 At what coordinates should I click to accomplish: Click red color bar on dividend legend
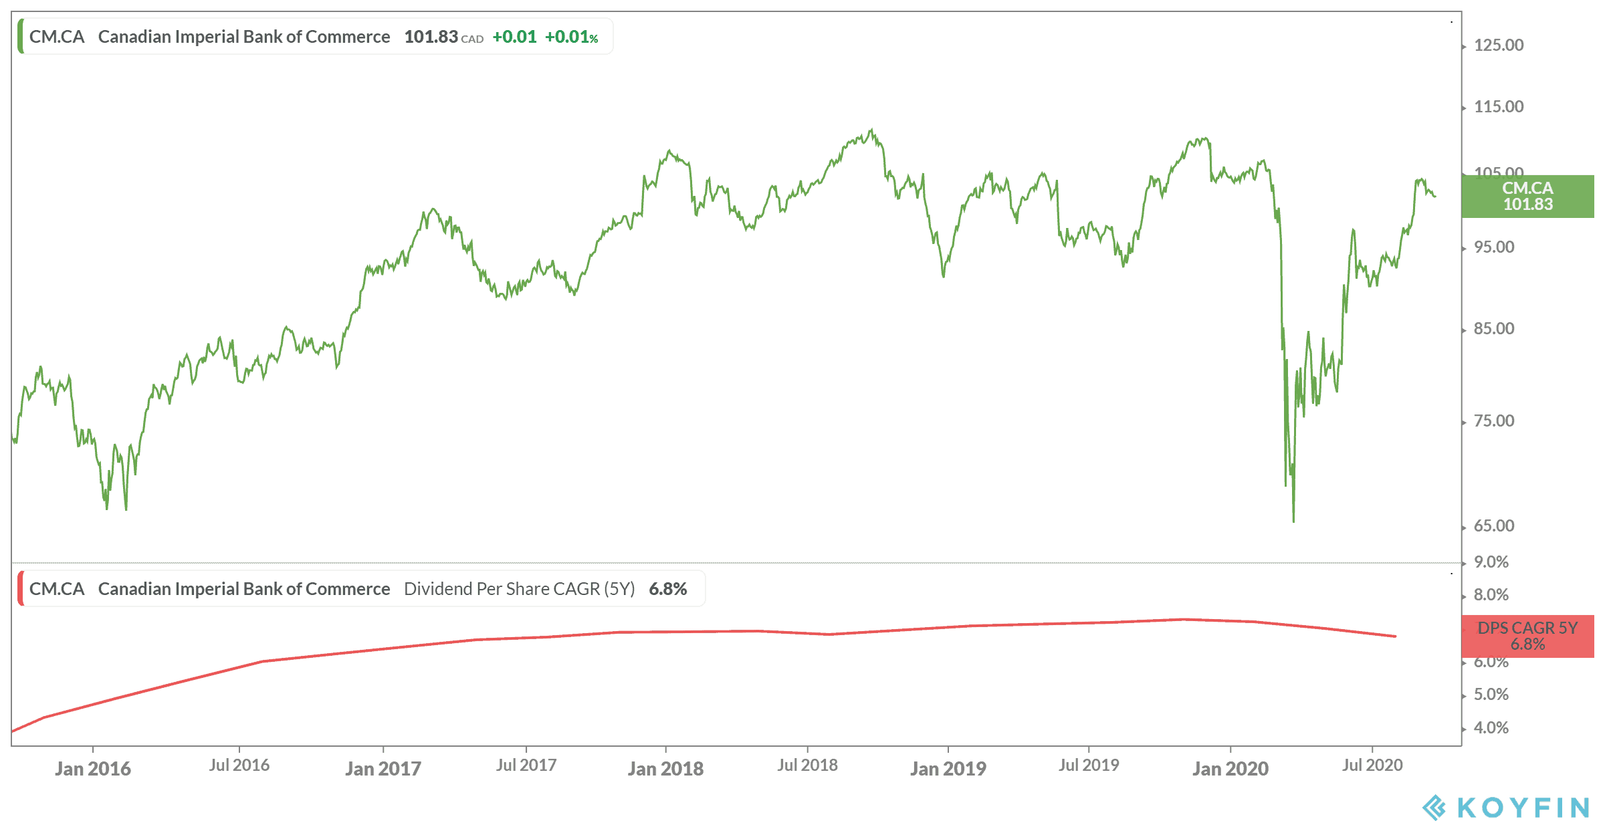(x=21, y=588)
